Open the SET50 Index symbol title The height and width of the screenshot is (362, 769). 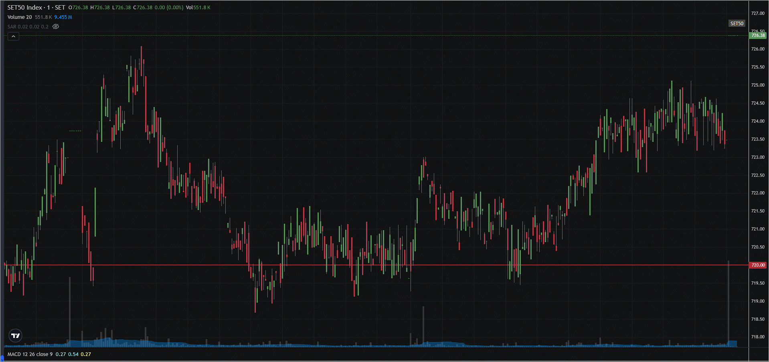[36, 8]
